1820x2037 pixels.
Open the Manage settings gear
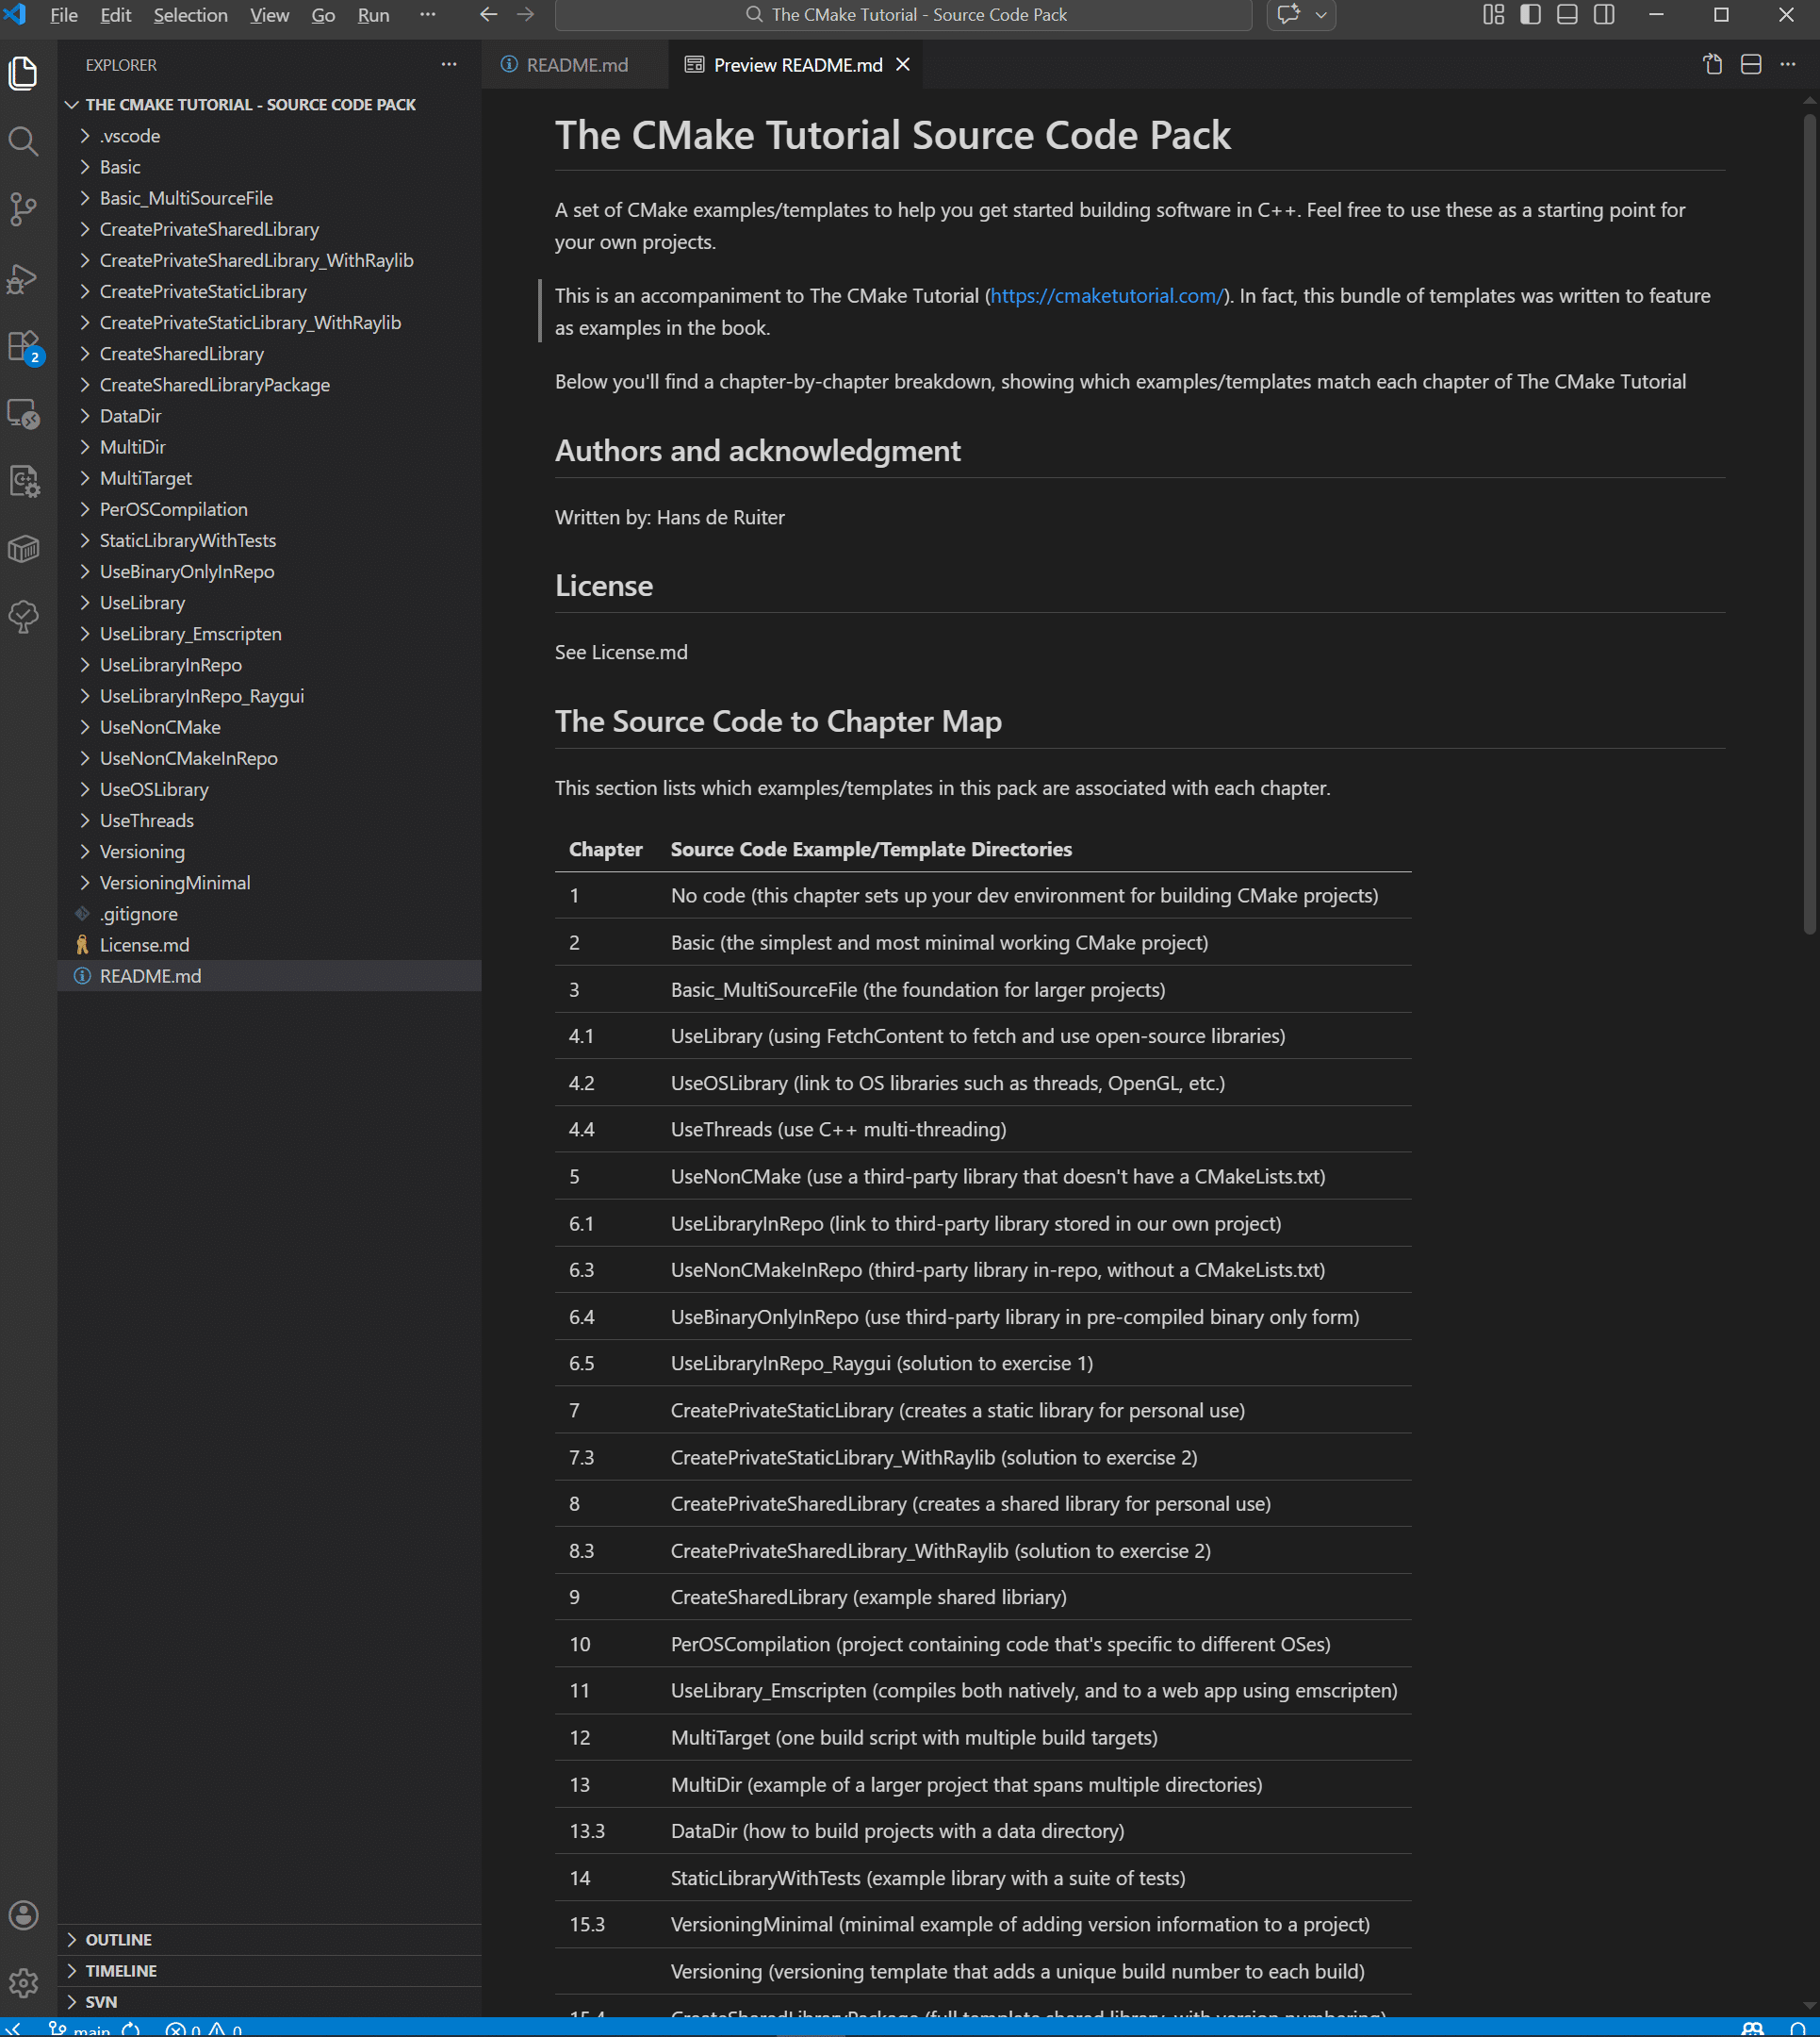click(23, 1983)
